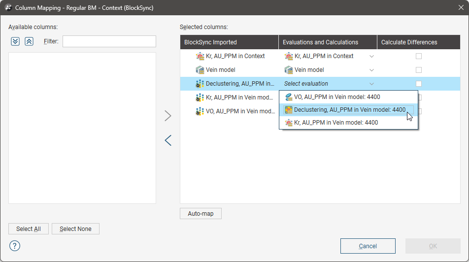Enable Calculate Differences for the Vein model row

pos(419,70)
